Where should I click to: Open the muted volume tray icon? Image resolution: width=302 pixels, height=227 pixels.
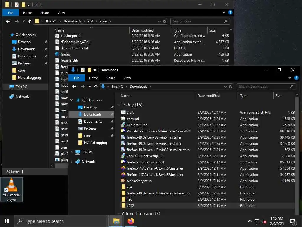pyautogui.click(x=264, y=221)
